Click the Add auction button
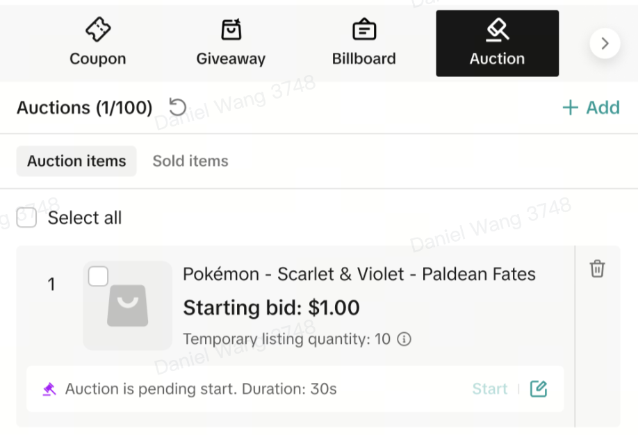The height and width of the screenshot is (435, 638). pyautogui.click(x=591, y=108)
